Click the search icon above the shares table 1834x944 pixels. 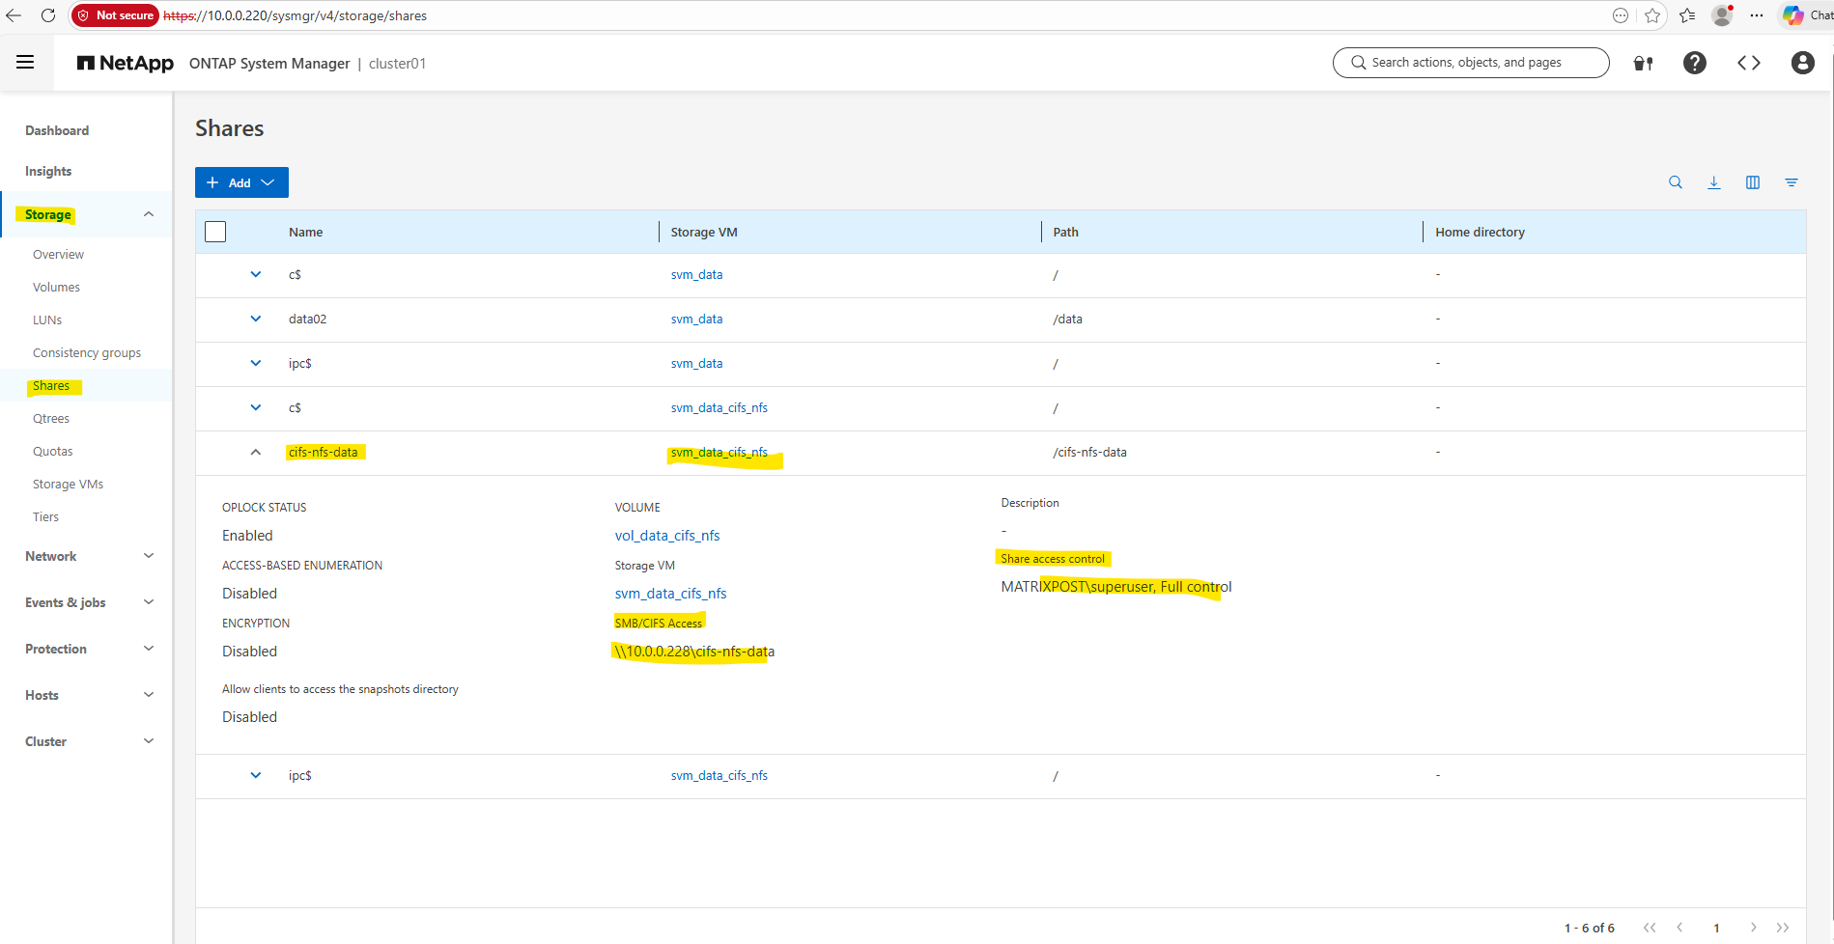point(1676,182)
